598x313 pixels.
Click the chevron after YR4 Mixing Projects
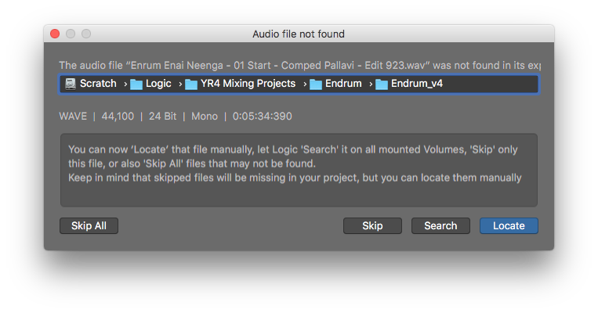(305, 85)
